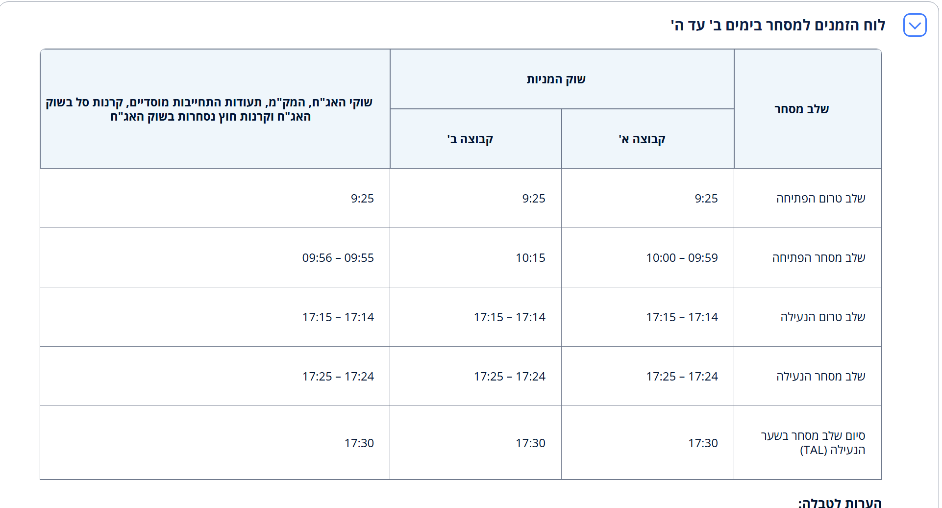Click the '09:56 – 09:55' bond market cell
The image size is (942, 508).
[x=338, y=258]
